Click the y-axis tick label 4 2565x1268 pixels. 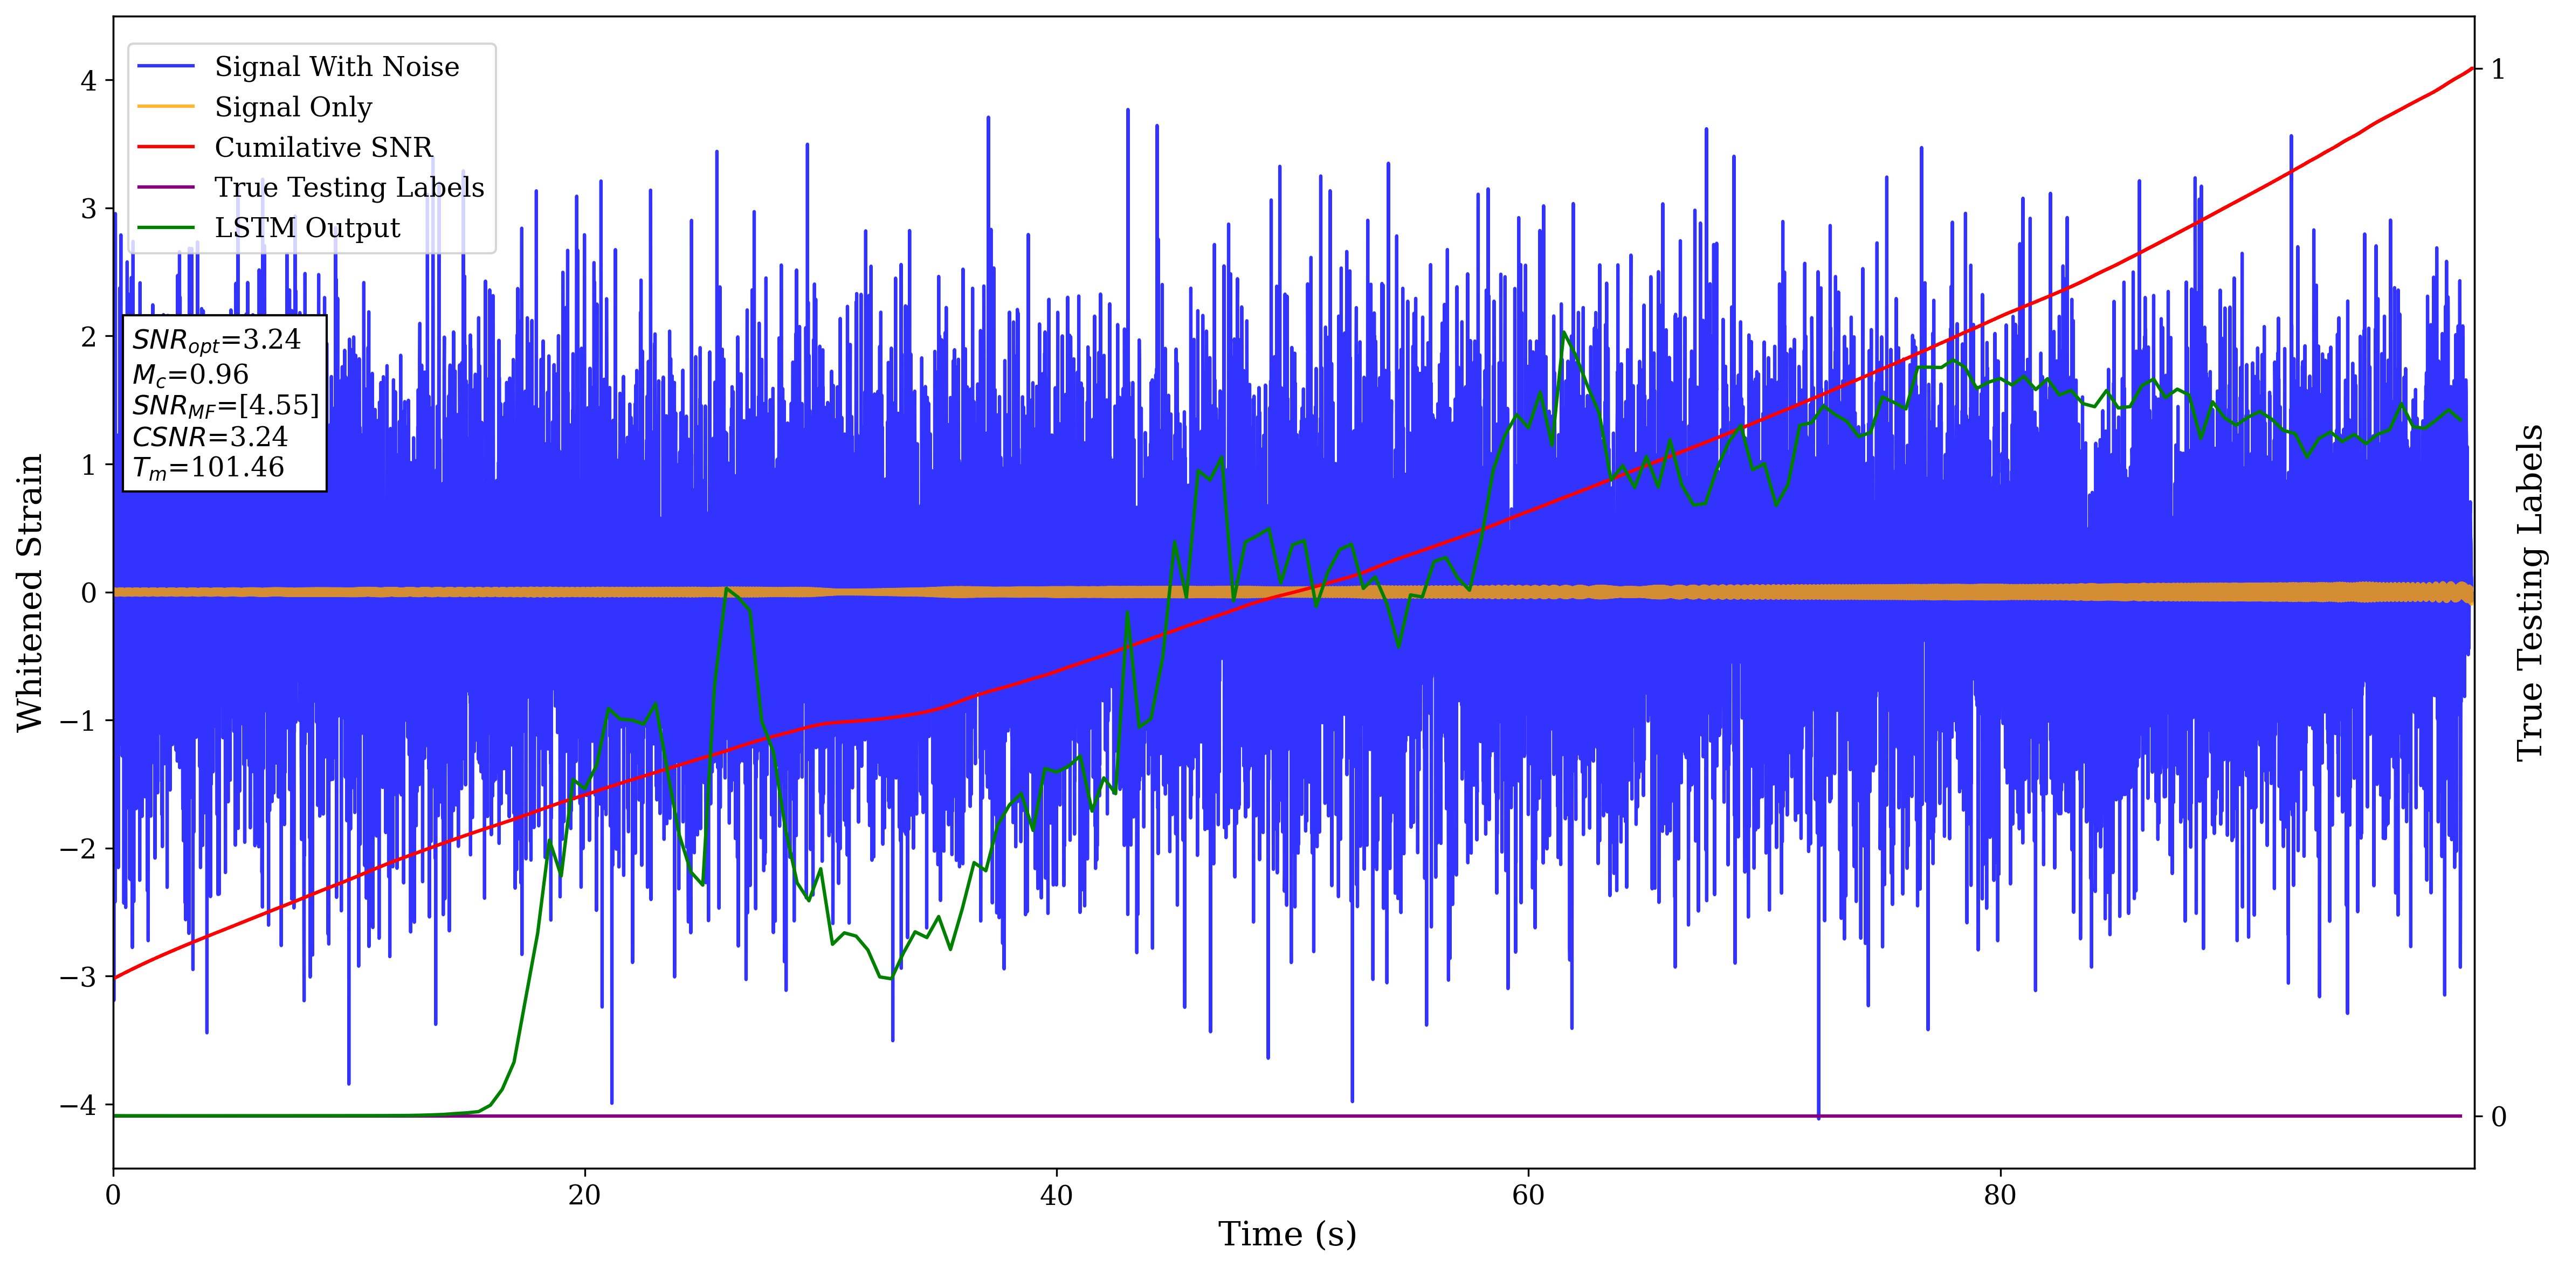coord(88,81)
